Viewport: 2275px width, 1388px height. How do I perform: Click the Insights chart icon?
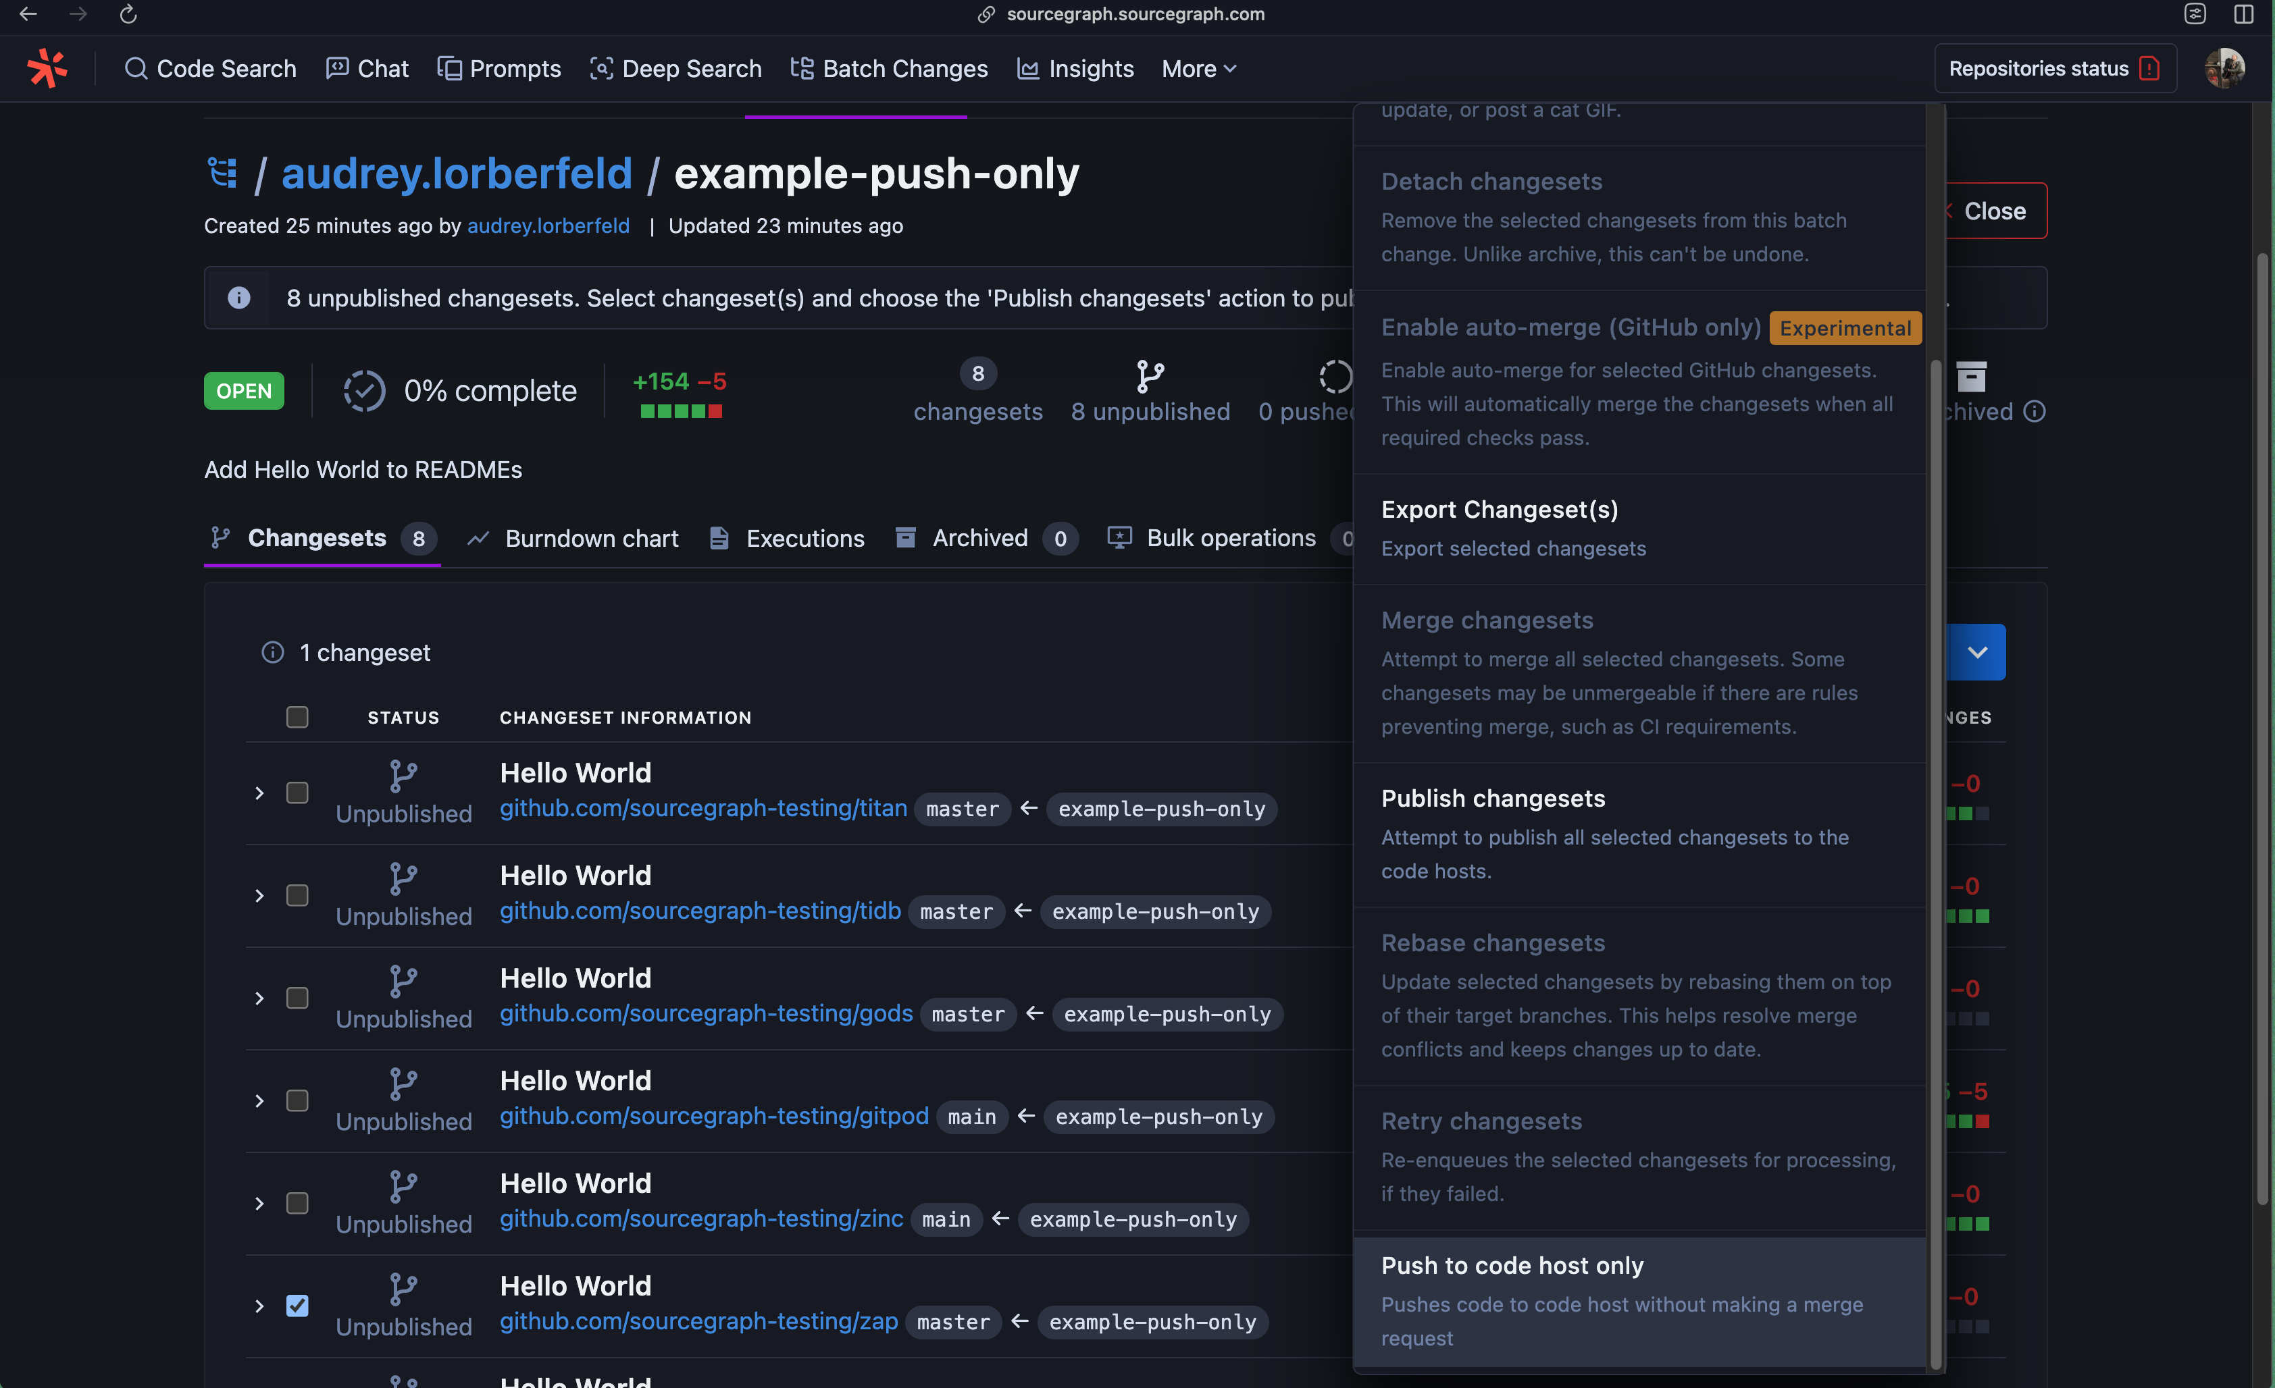[x=1027, y=68]
